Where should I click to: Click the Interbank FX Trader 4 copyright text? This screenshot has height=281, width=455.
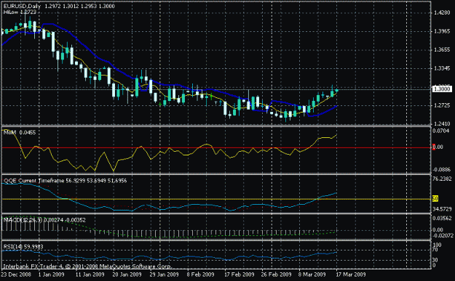[87, 266]
